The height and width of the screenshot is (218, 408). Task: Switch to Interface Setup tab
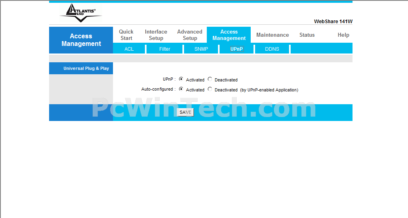point(156,35)
